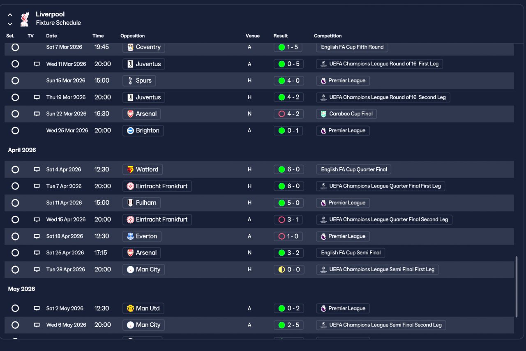Click the Brighton club badge icon
Image resolution: width=526 pixels, height=351 pixels.
(130, 131)
